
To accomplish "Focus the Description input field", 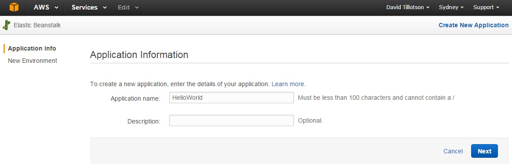I will 232,120.
